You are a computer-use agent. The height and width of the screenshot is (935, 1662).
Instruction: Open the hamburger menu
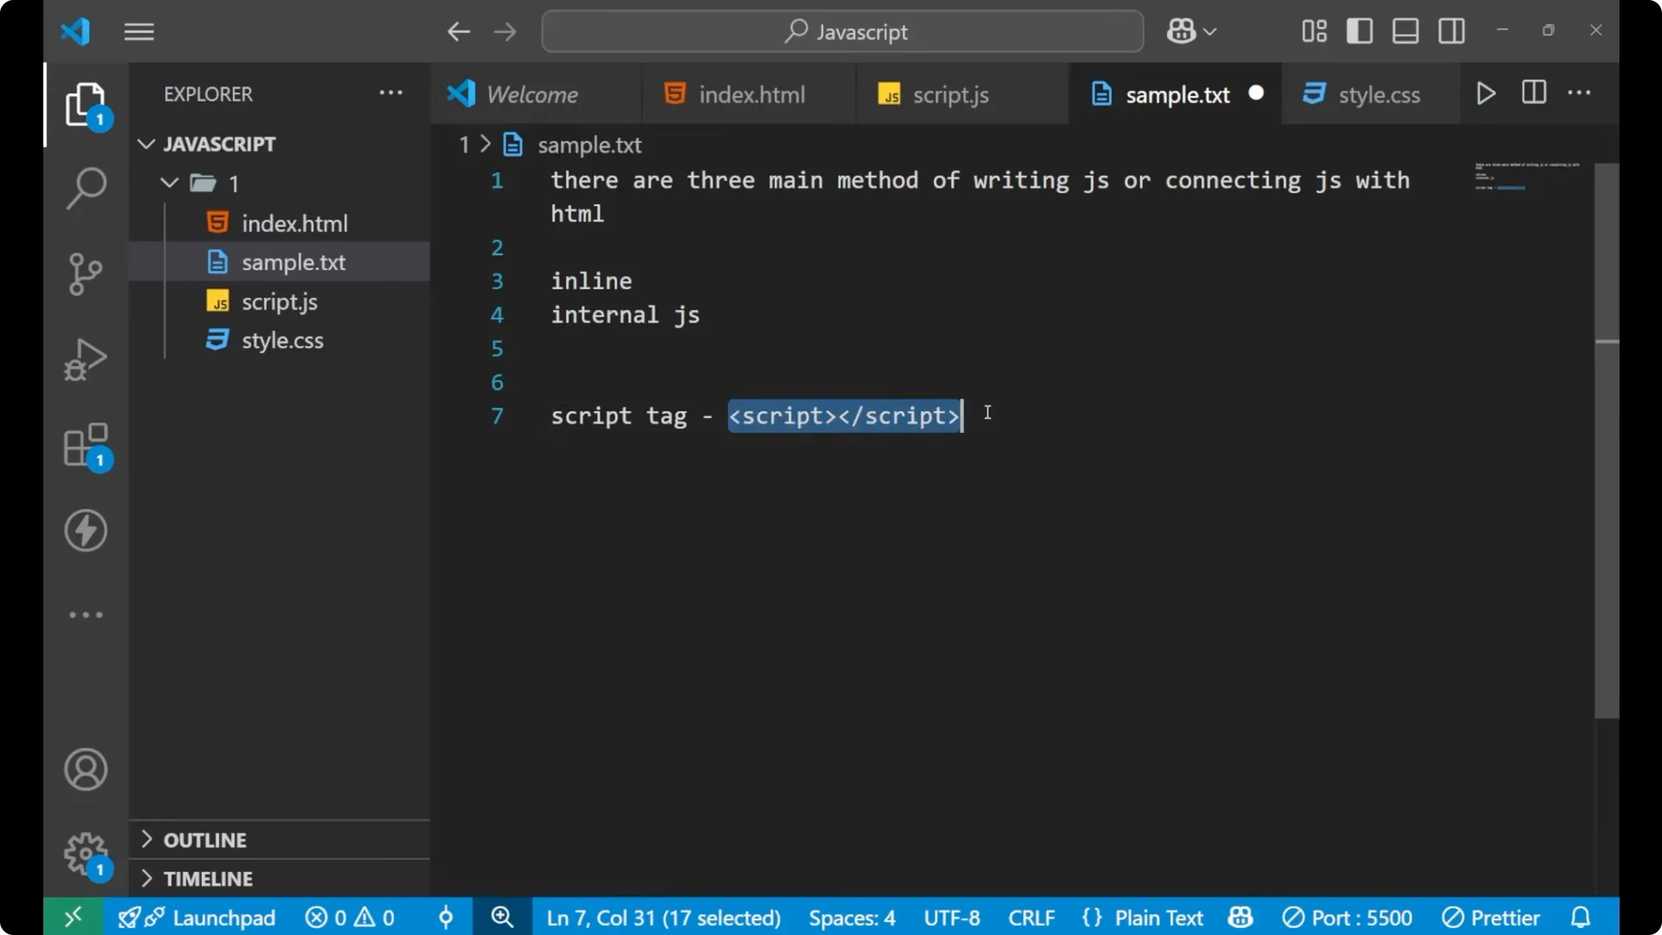click(138, 31)
